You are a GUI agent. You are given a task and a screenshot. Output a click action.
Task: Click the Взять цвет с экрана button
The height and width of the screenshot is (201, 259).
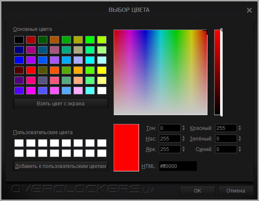tap(60, 104)
